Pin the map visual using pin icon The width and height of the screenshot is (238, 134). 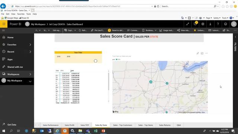point(197,53)
